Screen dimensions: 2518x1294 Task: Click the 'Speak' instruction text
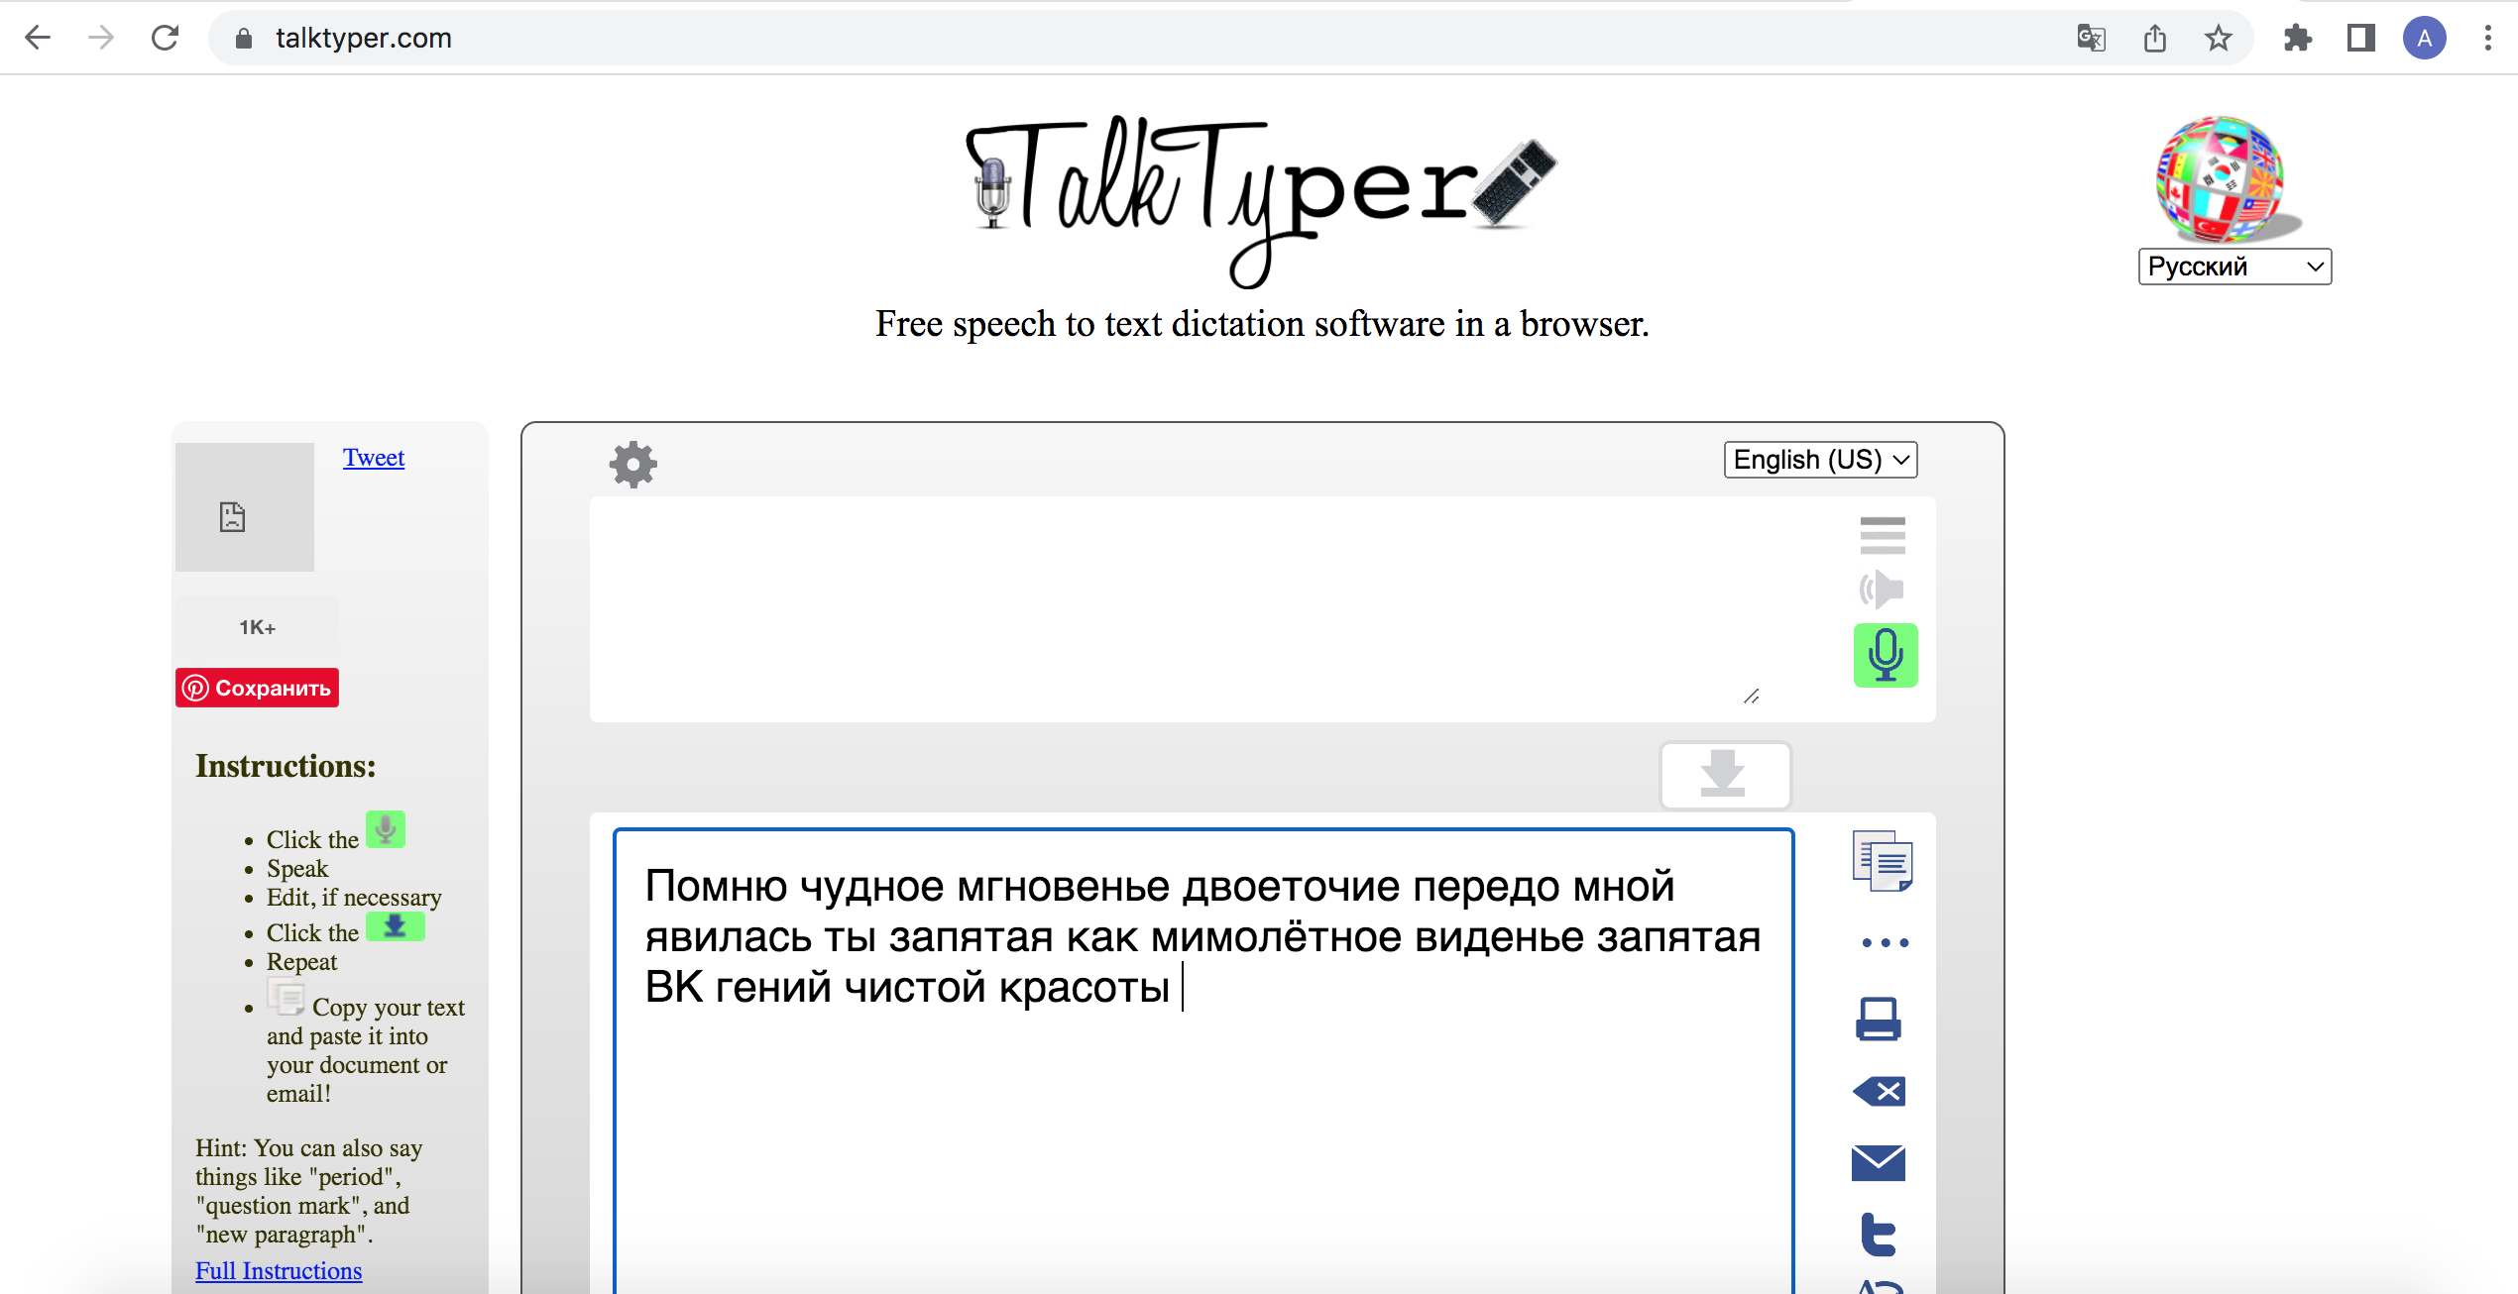[296, 868]
